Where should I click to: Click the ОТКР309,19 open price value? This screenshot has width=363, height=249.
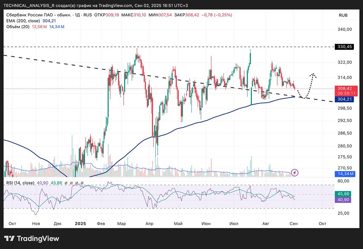click(x=107, y=15)
